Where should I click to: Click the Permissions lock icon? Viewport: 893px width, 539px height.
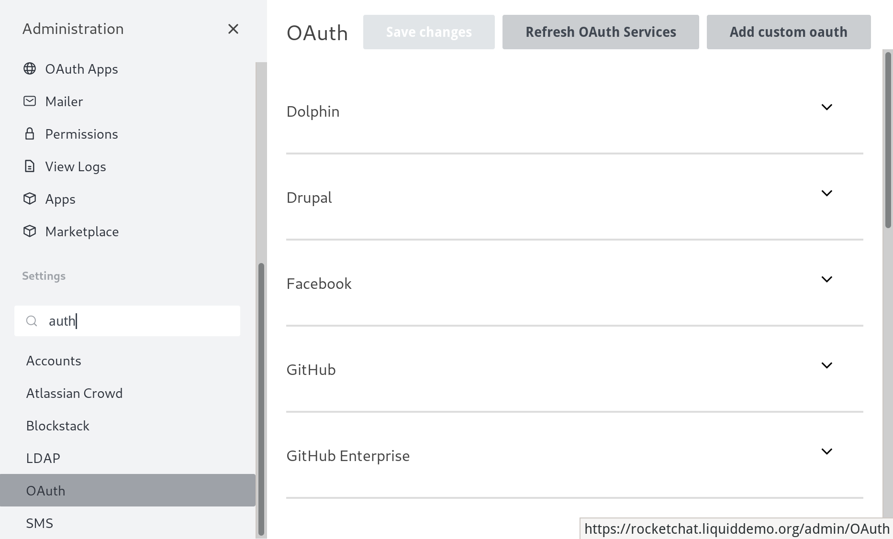coord(30,133)
